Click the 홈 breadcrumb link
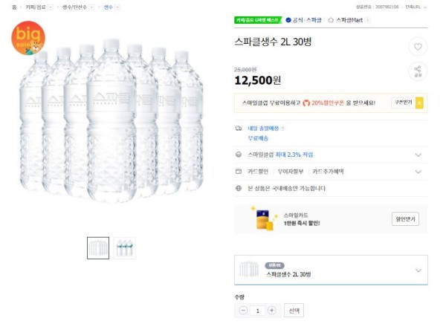 [14, 7]
